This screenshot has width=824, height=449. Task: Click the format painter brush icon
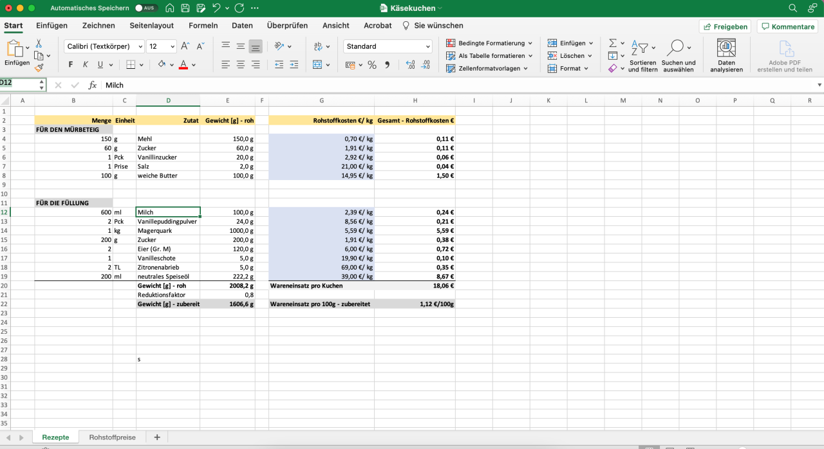(39, 67)
